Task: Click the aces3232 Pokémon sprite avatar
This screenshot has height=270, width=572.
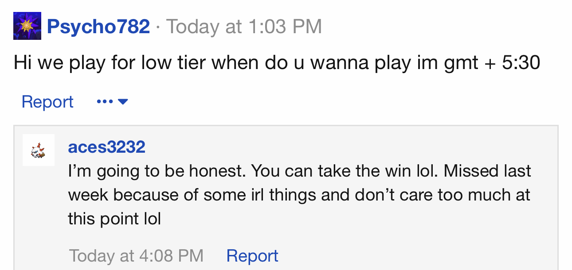Action: click(39, 150)
